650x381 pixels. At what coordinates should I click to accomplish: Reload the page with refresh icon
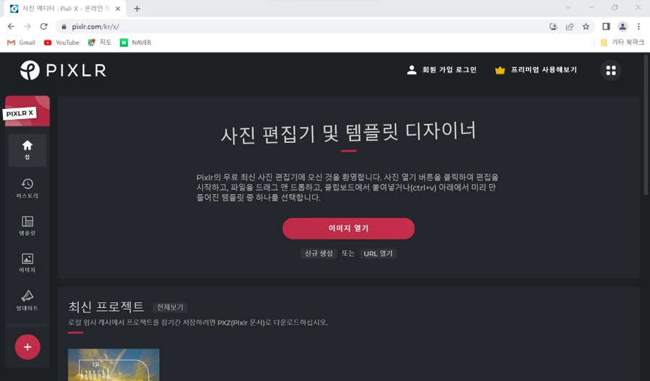(x=43, y=27)
